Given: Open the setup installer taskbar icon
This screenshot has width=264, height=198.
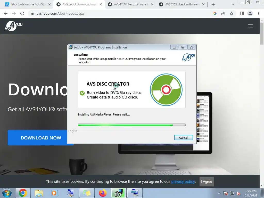Looking at the screenshot, I should coord(119,193).
